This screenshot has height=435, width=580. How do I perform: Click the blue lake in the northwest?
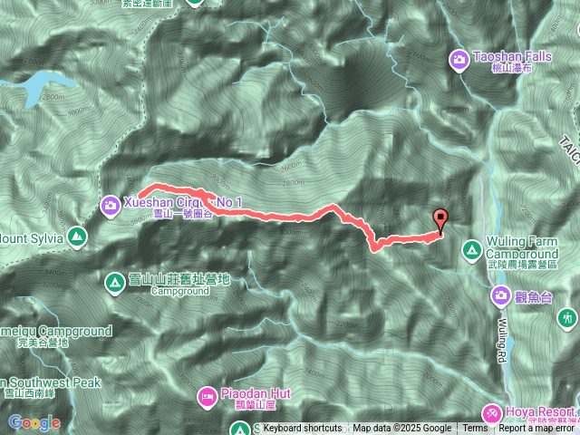tap(39, 85)
